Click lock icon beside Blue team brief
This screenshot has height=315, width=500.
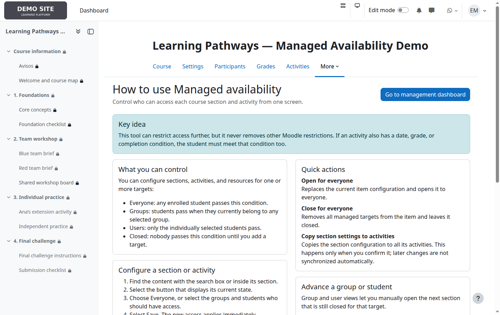(58, 154)
